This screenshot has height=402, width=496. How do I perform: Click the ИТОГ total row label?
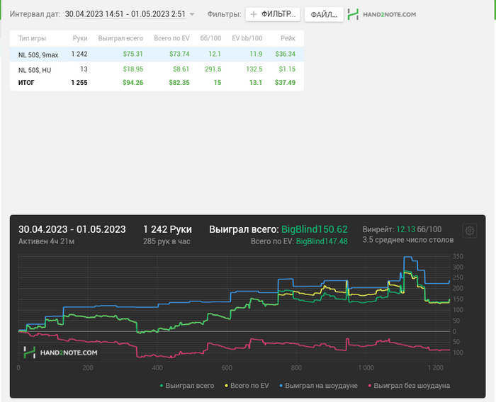26,83
